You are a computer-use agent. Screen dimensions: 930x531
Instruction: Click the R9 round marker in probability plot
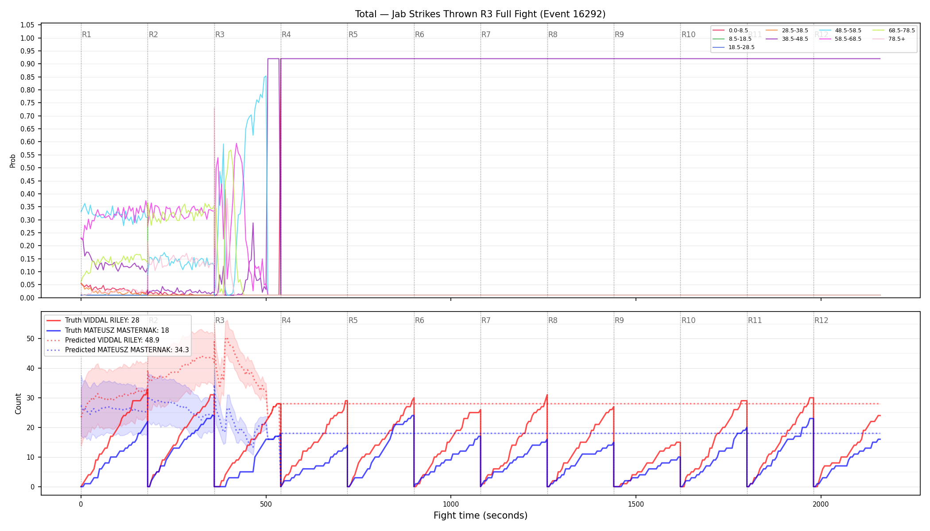[x=619, y=35]
